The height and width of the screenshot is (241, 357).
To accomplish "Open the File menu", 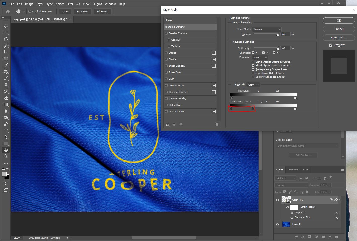I will (12, 4).
